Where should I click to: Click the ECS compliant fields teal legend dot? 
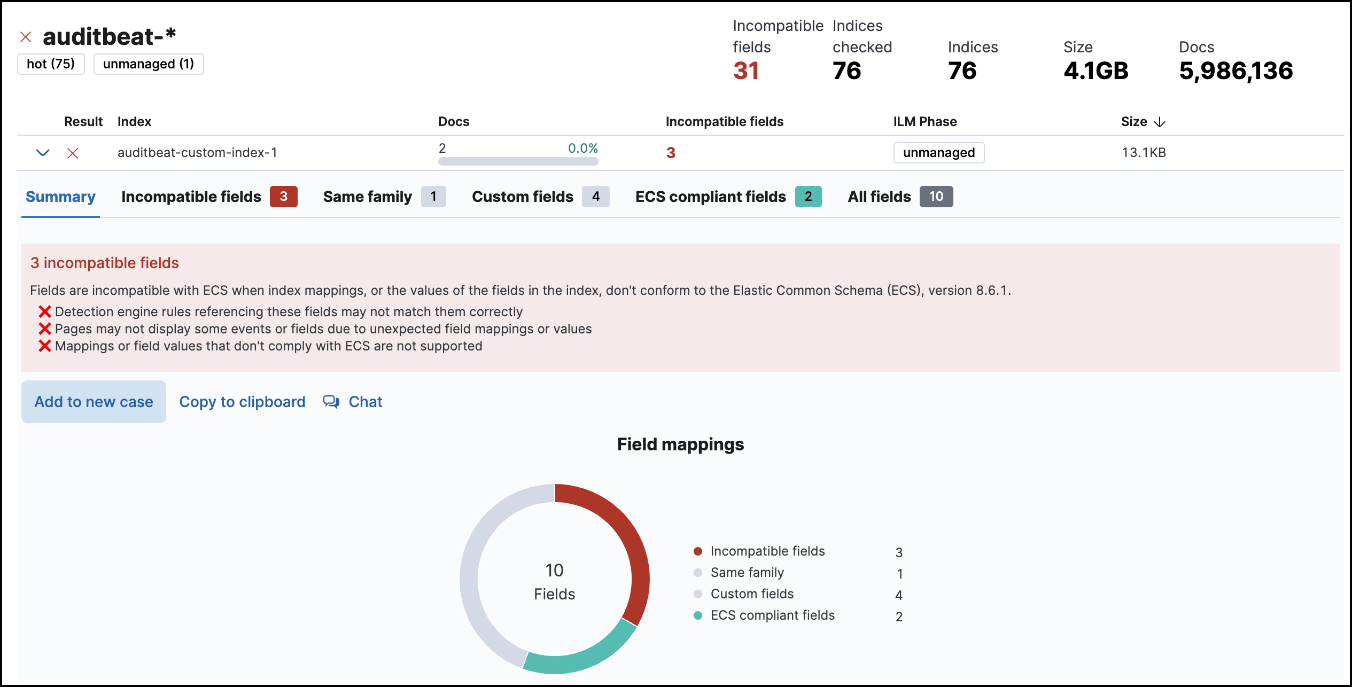pyautogui.click(x=697, y=615)
